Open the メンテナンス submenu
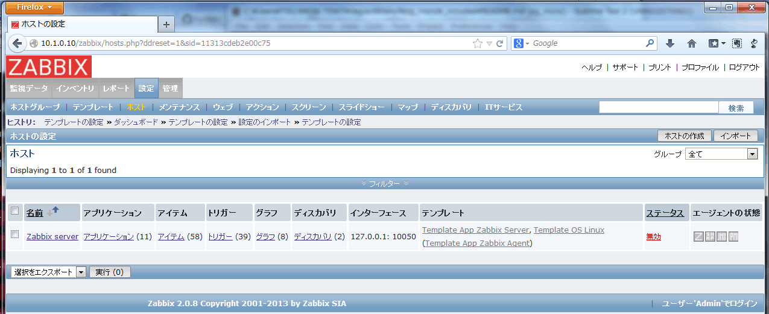The height and width of the screenshot is (314, 769). tap(179, 107)
